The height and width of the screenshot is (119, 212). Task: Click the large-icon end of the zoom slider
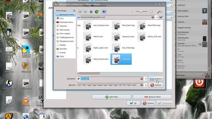(151, 12)
